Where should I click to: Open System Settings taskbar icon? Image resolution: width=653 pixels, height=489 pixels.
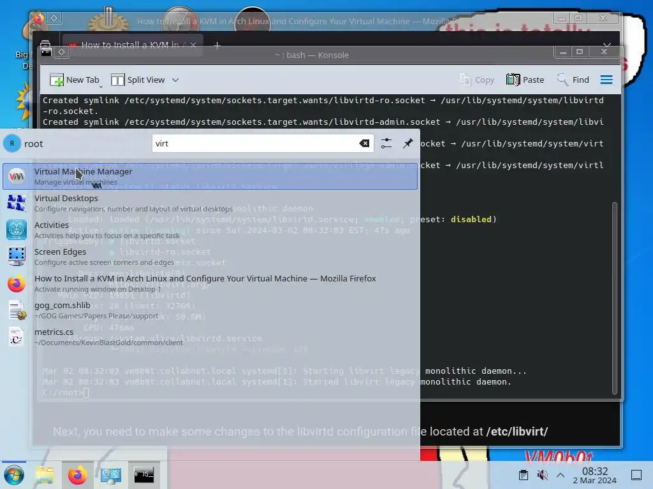pyautogui.click(x=111, y=475)
